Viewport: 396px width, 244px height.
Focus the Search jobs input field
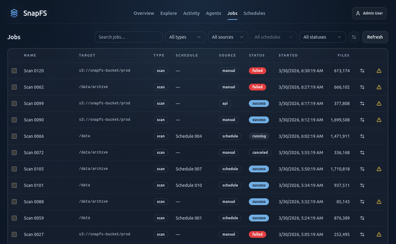click(129, 37)
